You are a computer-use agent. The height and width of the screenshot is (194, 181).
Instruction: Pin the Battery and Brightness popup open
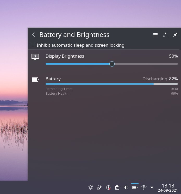pyautogui.click(x=175, y=35)
